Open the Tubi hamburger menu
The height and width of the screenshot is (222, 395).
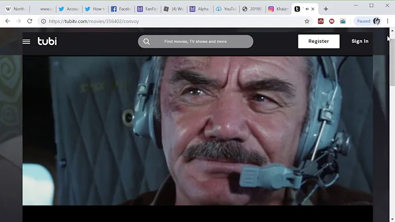26,41
